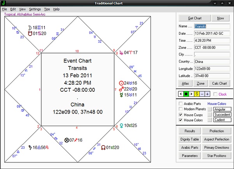The height and width of the screenshot is (169, 234).
Task: Click the Longitude field 122e09 00
Action: click(x=212, y=69)
